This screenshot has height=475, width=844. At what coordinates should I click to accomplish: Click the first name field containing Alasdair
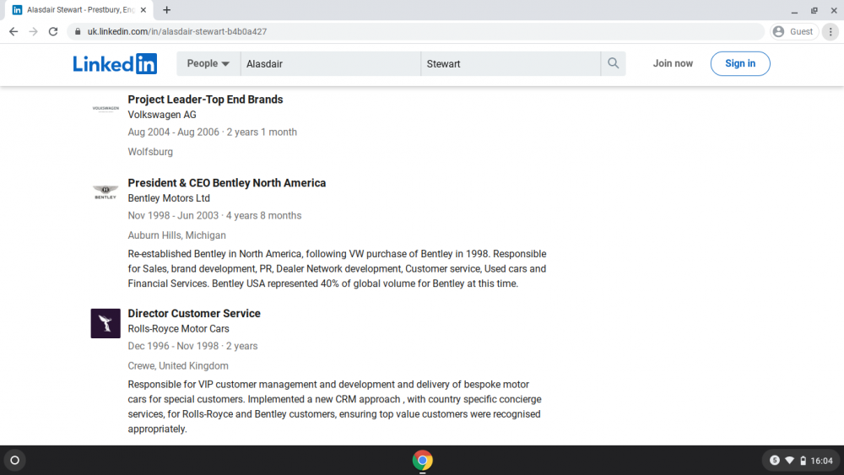[x=331, y=63]
